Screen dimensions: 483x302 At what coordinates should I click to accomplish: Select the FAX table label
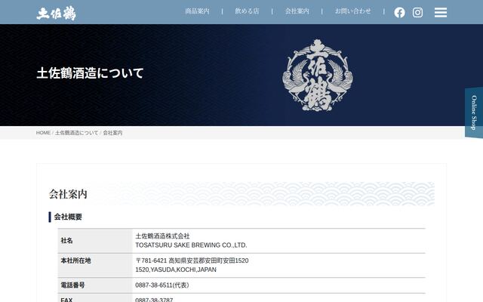tap(66, 300)
